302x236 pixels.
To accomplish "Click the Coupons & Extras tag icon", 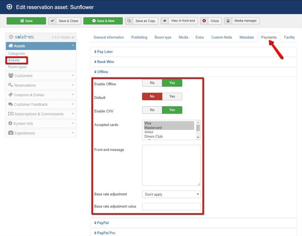I will click(11, 95).
